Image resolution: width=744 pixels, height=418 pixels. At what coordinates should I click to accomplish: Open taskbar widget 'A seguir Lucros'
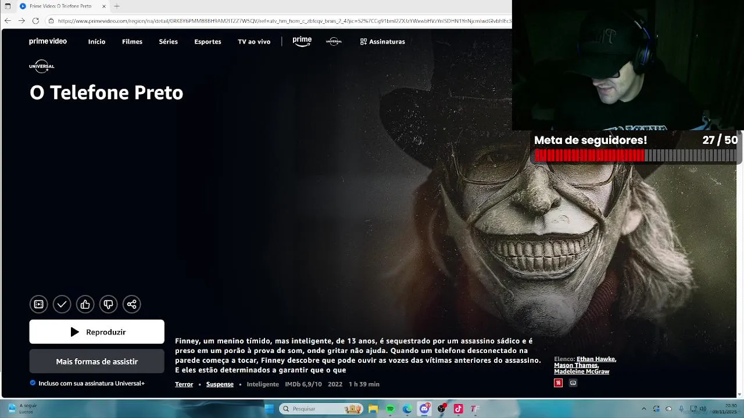[x=22, y=409]
